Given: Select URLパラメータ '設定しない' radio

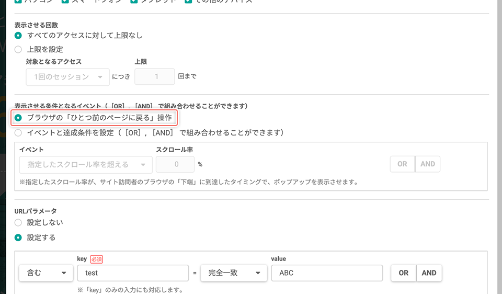Looking at the screenshot, I should coord(18,222).
